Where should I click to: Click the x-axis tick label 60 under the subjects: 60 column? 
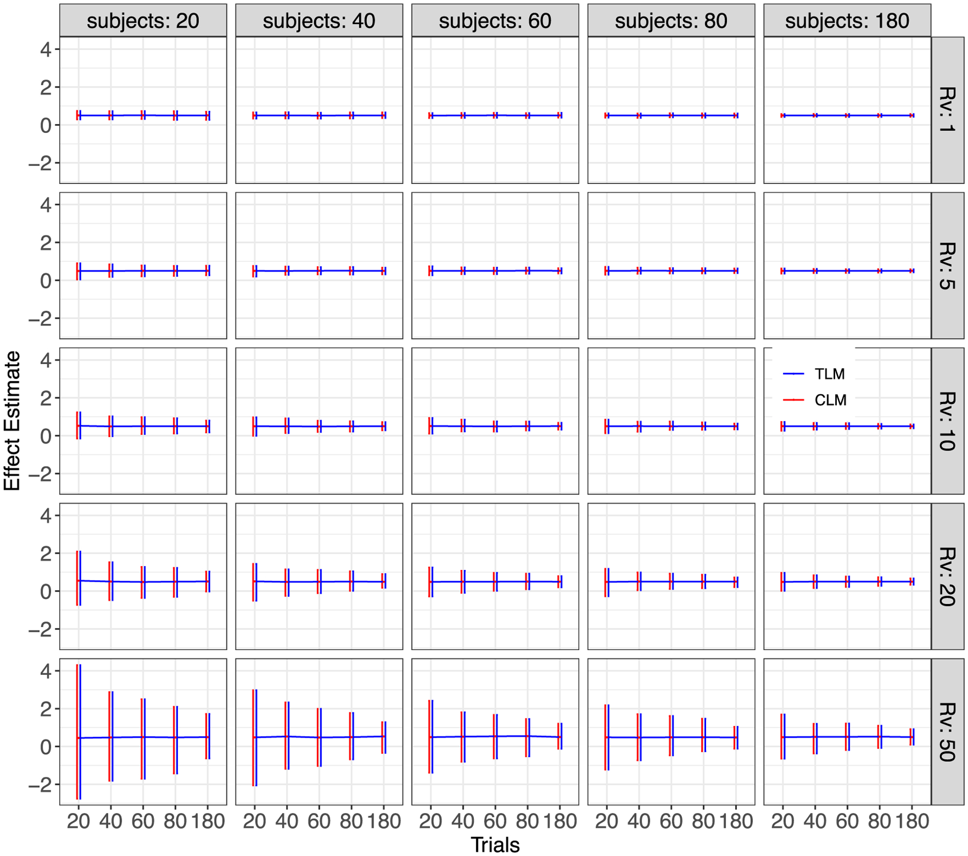495,821
